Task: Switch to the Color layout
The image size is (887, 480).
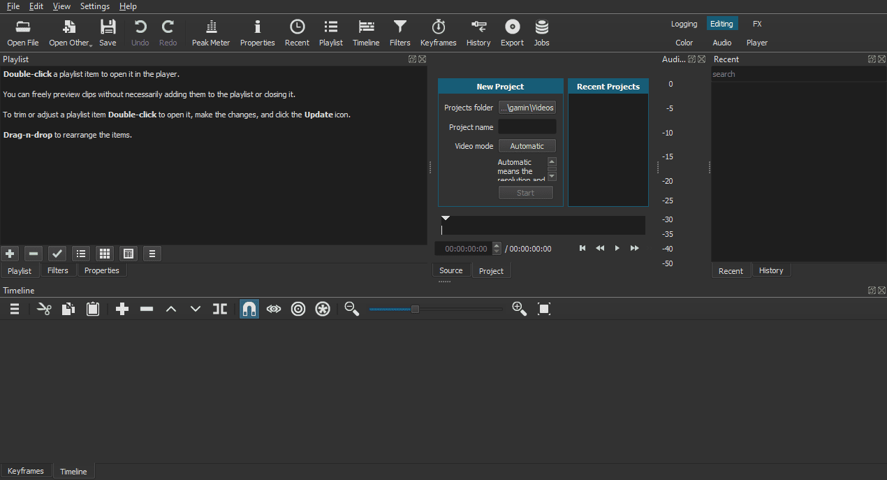Action: point(684,43)
